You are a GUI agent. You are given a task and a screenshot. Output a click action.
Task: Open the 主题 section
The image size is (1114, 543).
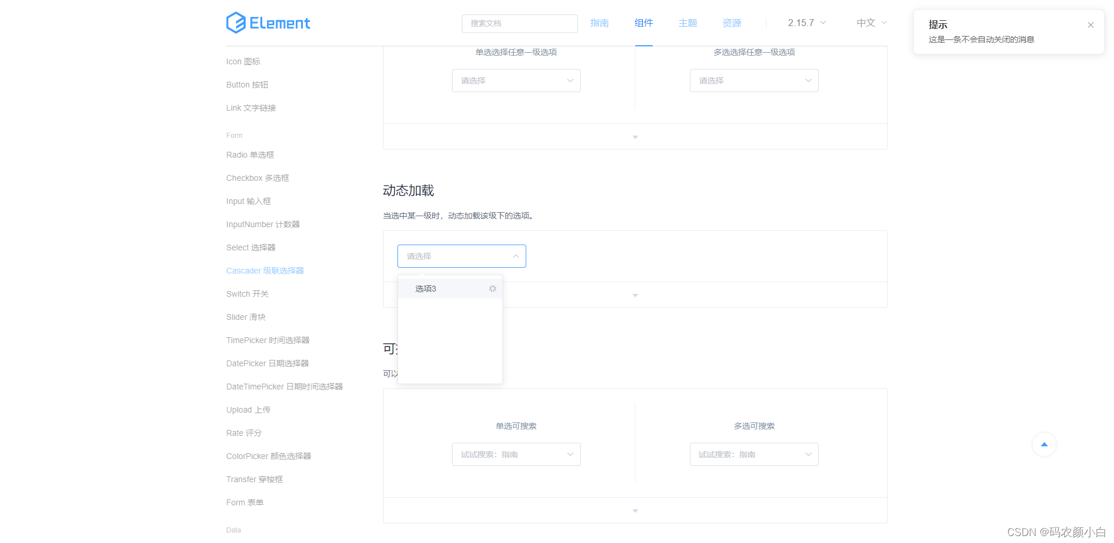pos(688,23)
